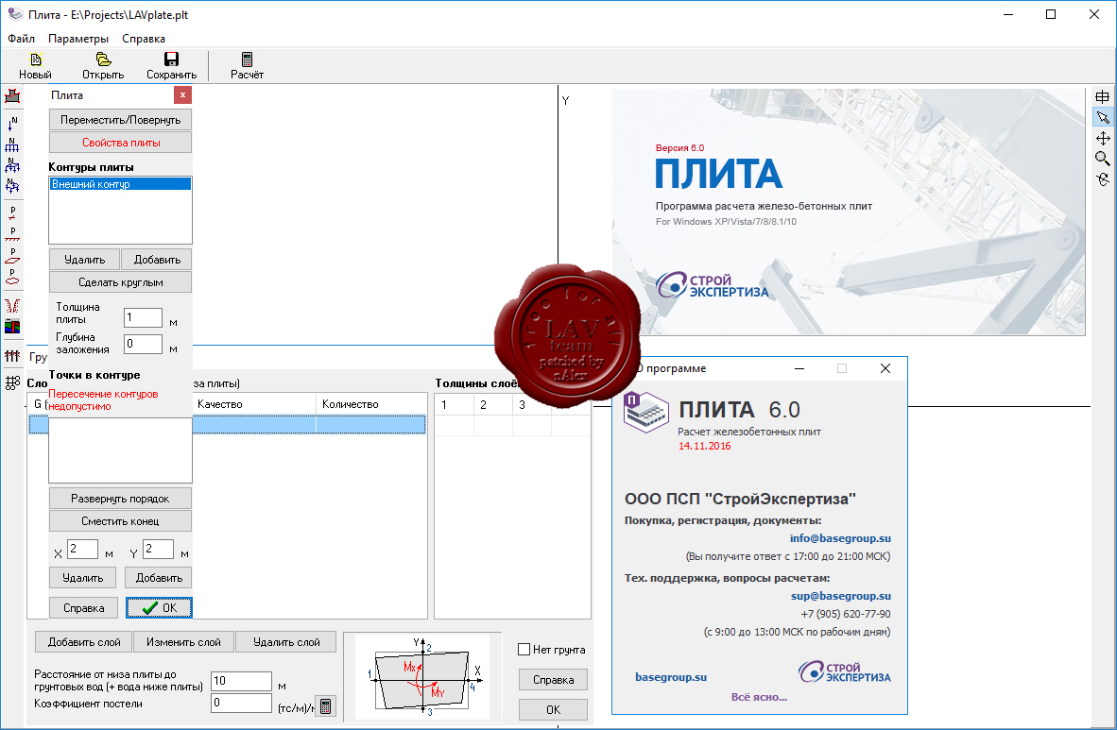
Task: Close the О программе window
Action: (885, 368)
